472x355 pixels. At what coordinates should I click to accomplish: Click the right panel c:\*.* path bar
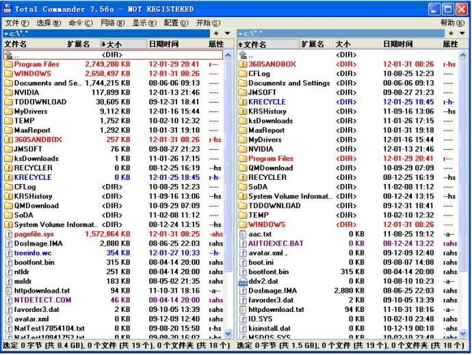tap(341, 34)
